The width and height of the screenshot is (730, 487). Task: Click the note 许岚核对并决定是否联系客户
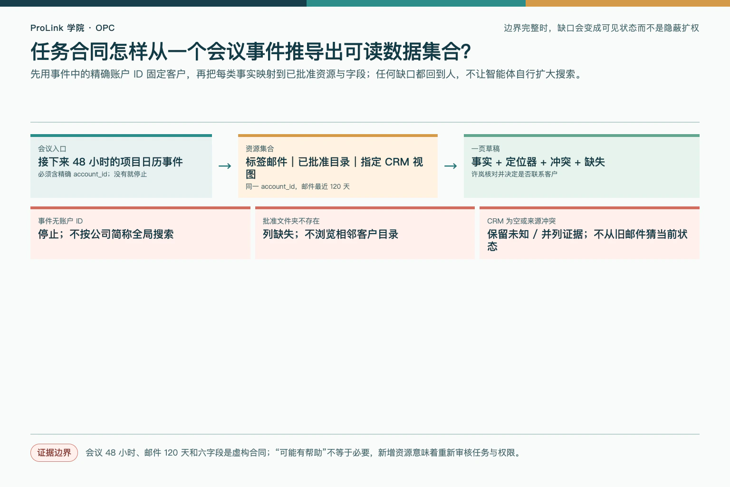pos(514,174)
